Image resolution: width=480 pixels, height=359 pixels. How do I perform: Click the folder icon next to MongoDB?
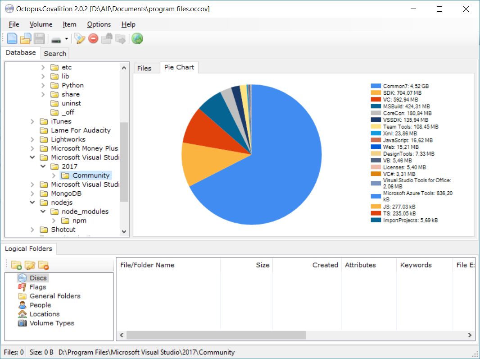point(44,193)
